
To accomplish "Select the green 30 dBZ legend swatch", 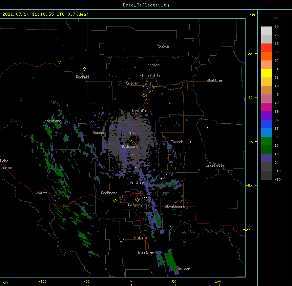I will pos(266,141).
